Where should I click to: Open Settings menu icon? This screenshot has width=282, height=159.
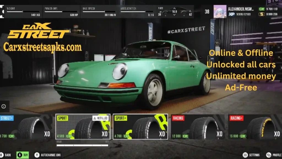pyautogui.click(x=245, y=155)
